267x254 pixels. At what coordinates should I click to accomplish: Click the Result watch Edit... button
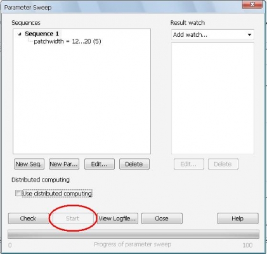(x=189, y=164)
